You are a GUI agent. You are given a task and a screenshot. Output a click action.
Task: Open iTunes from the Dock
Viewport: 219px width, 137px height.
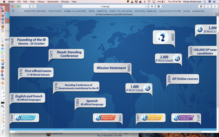pos(3,56)
